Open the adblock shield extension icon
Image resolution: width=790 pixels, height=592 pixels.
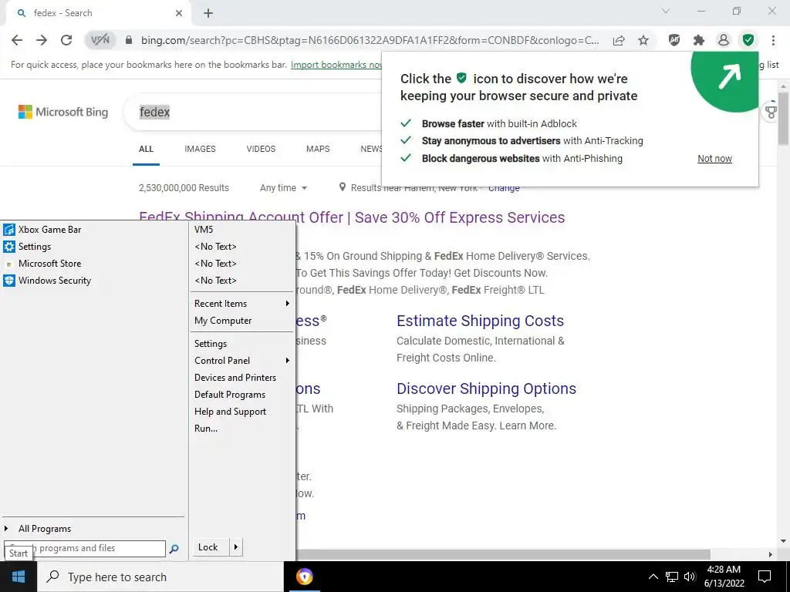pos(674,40)
